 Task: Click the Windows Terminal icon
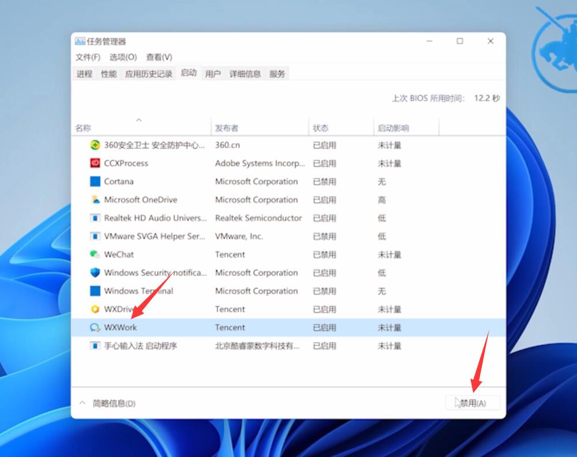click(x=95, y=291)
